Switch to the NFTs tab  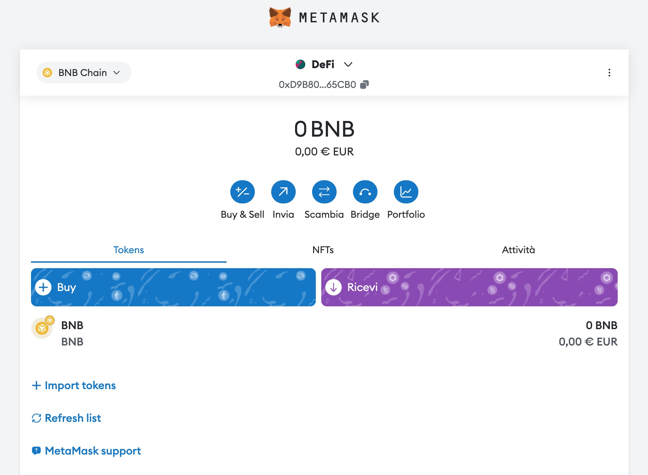coord(323,250)
